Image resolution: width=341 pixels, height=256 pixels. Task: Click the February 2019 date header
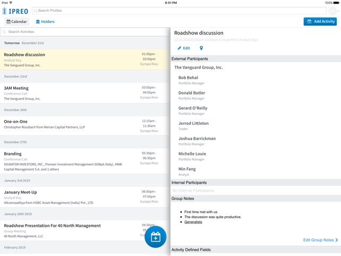coord(85,248)
